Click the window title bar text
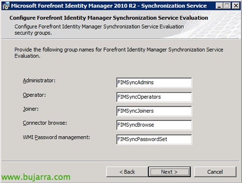242x183 pixels. [x=109, y=6]
